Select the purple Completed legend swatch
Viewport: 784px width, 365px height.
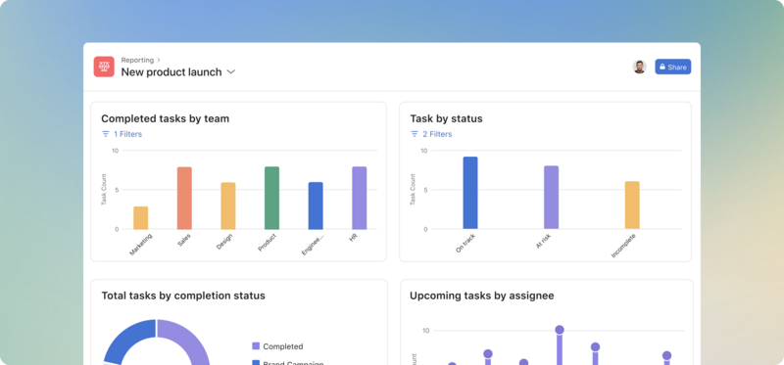[256, 346]
